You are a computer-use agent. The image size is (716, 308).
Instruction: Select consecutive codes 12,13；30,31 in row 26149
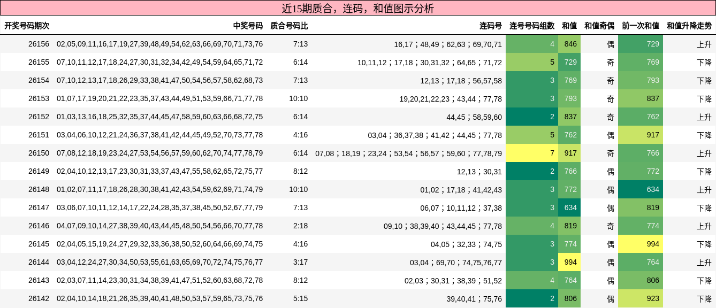pos(479,171)
